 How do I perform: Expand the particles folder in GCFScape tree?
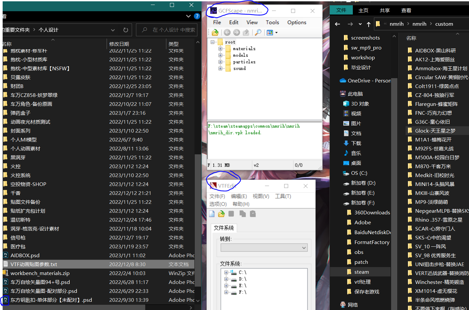click(220, 62)
